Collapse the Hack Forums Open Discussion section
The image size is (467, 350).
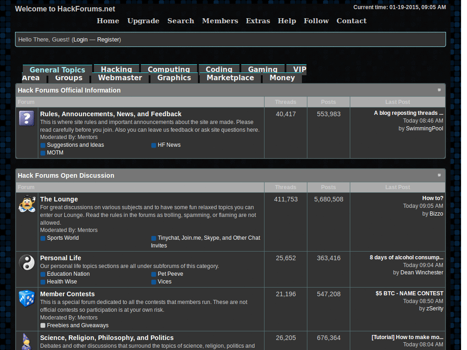[x=439, y=175]
